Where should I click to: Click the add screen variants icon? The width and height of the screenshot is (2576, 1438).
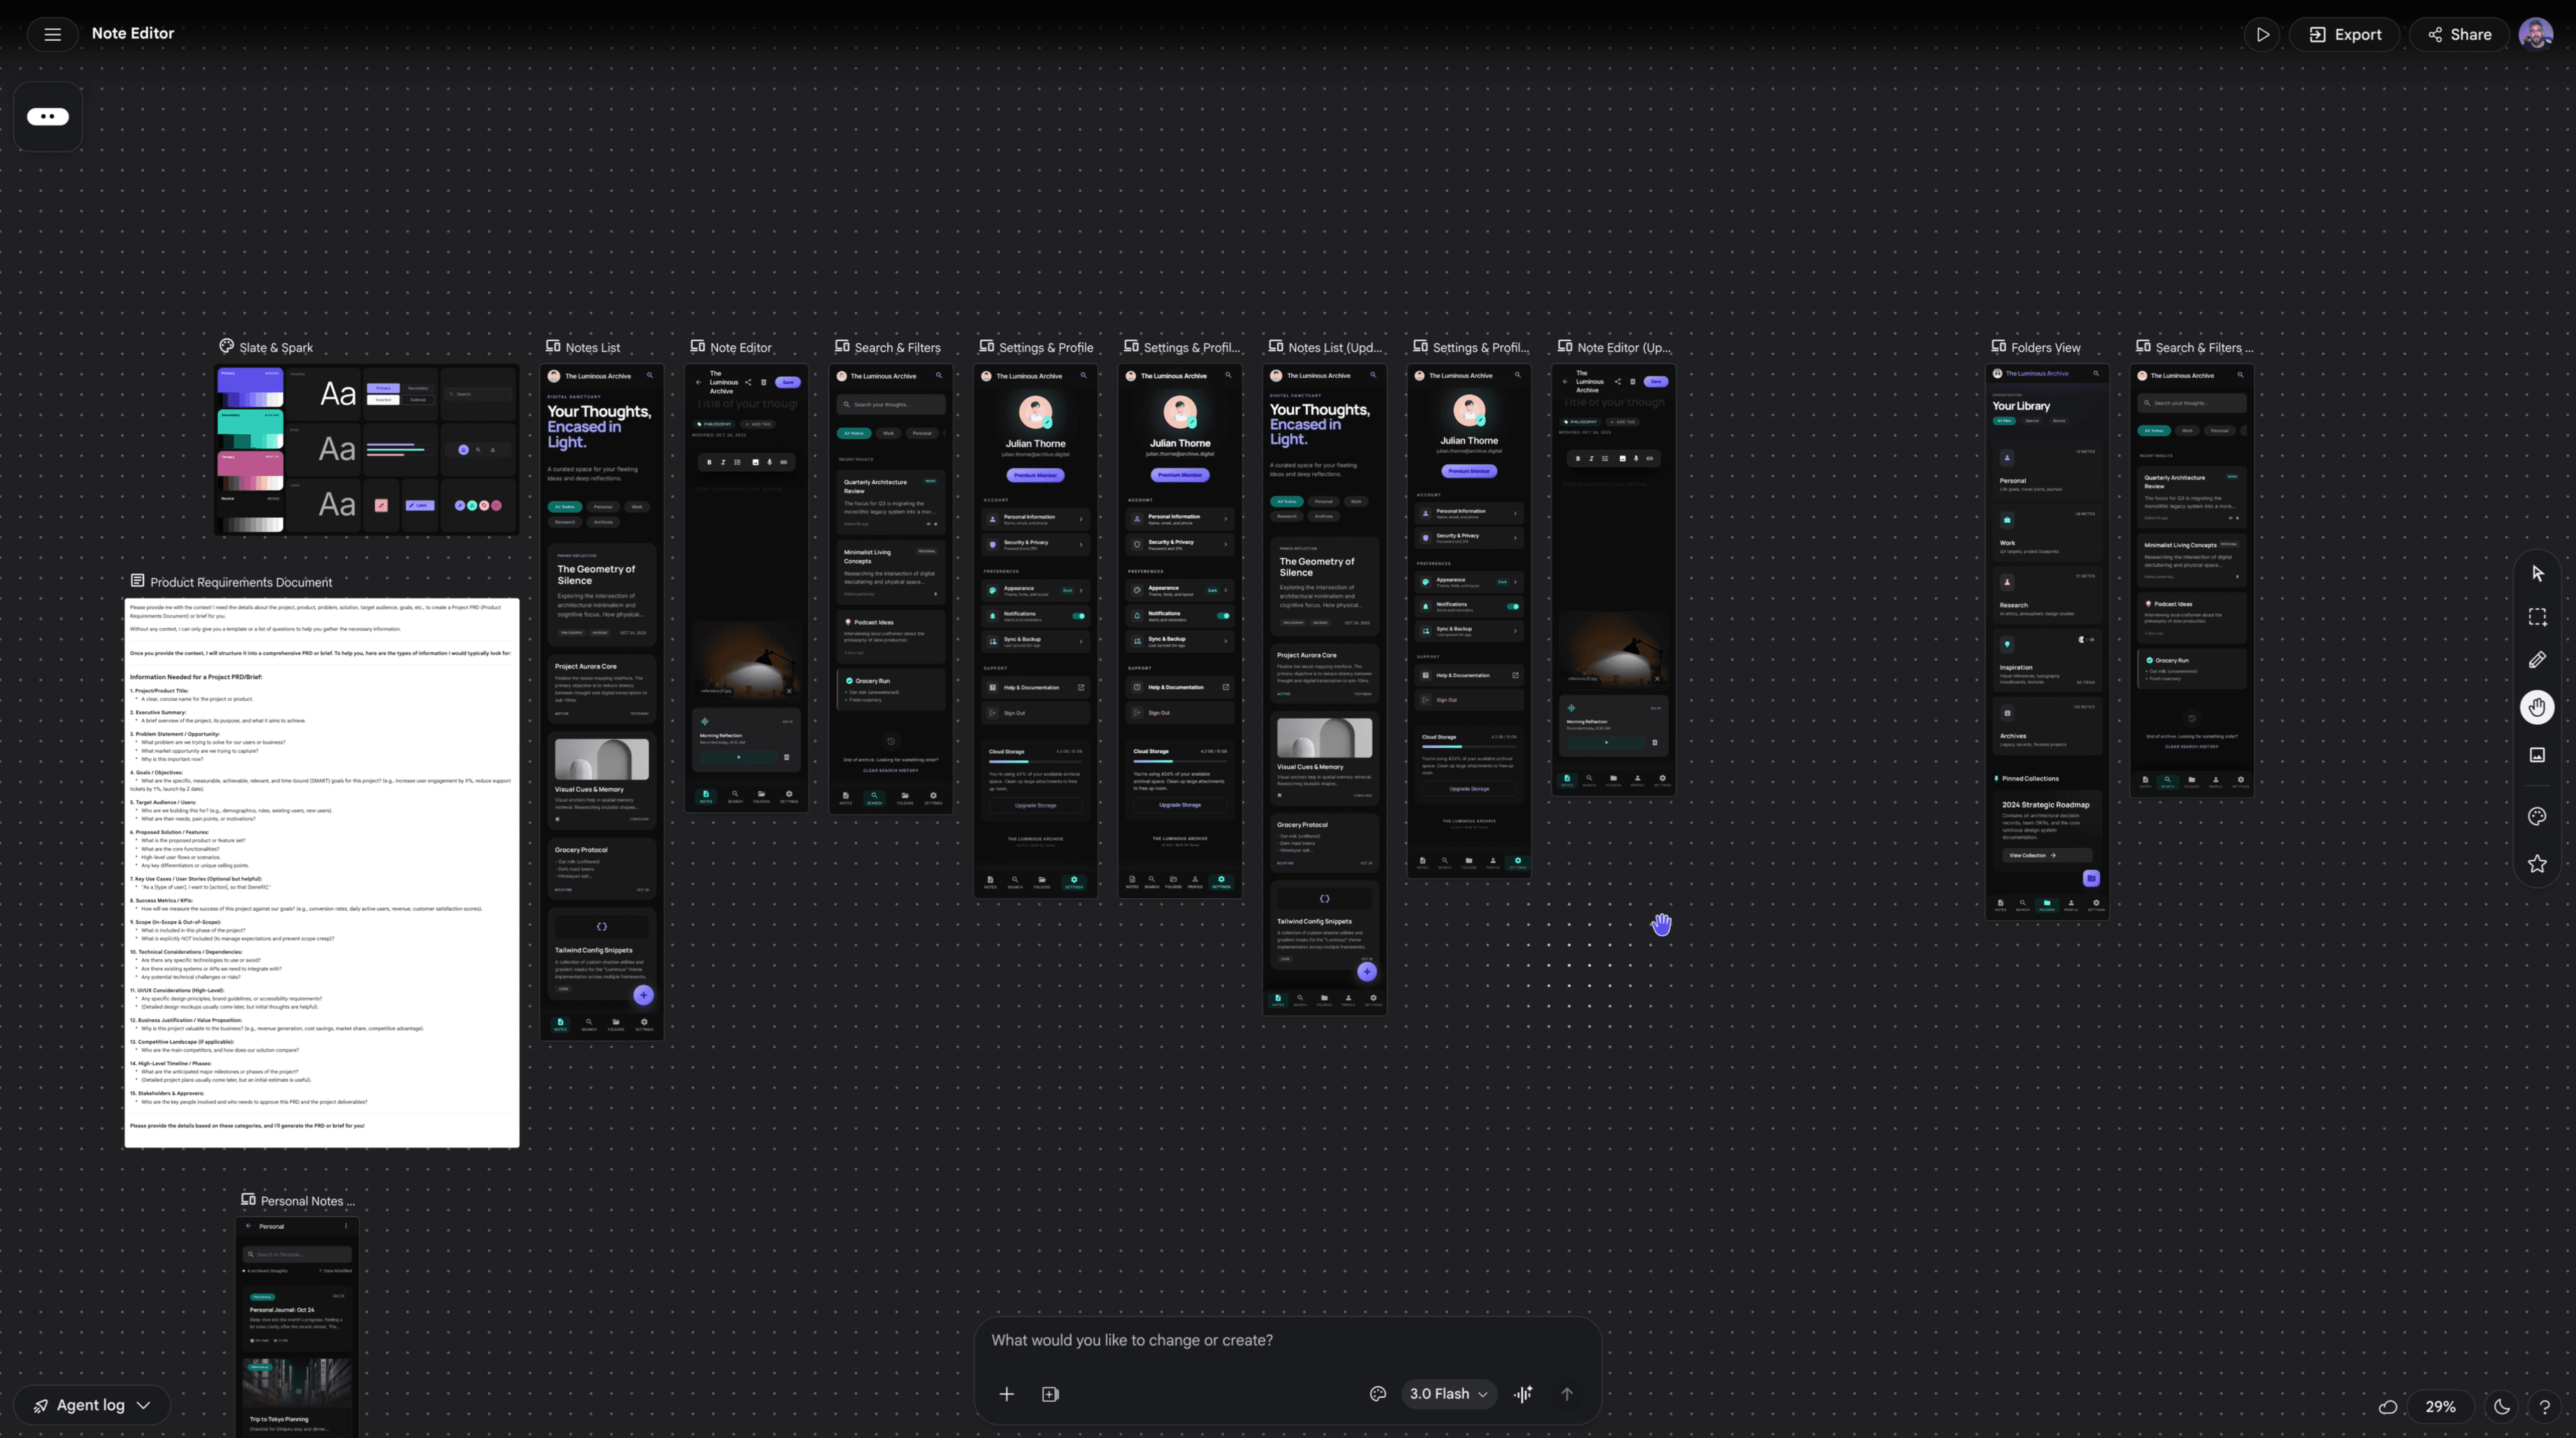point(1050,1394)
